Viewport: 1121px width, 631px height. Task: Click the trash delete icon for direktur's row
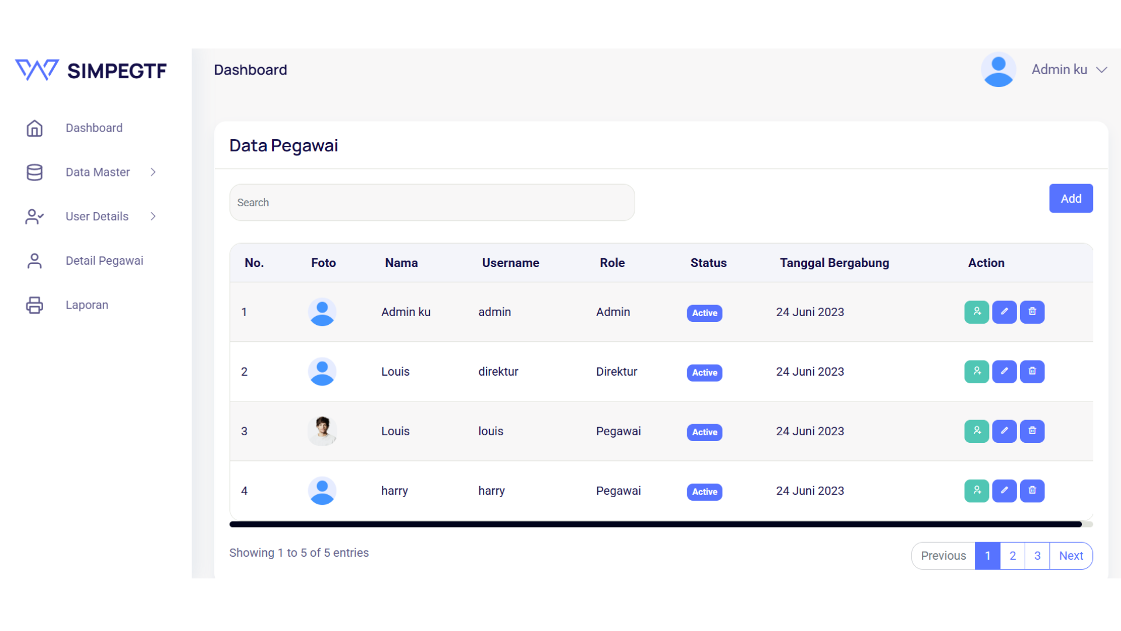[1032, 372]
